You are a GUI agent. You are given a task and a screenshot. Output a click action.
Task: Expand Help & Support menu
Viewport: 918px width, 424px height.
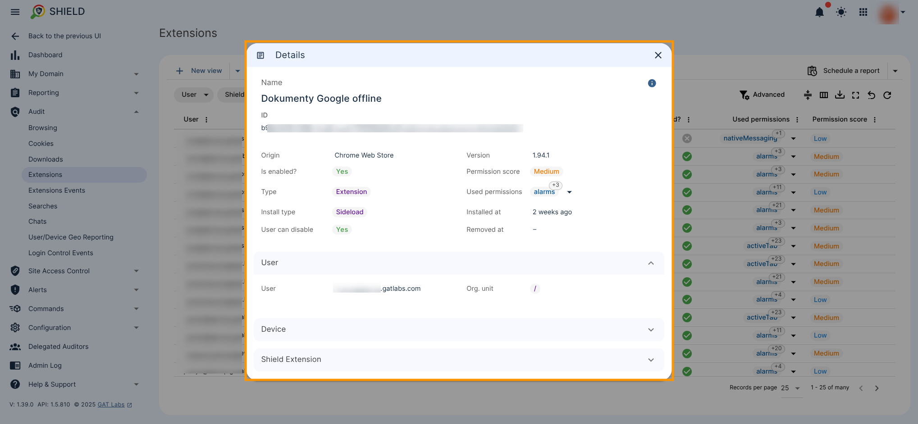click(74, 384)
